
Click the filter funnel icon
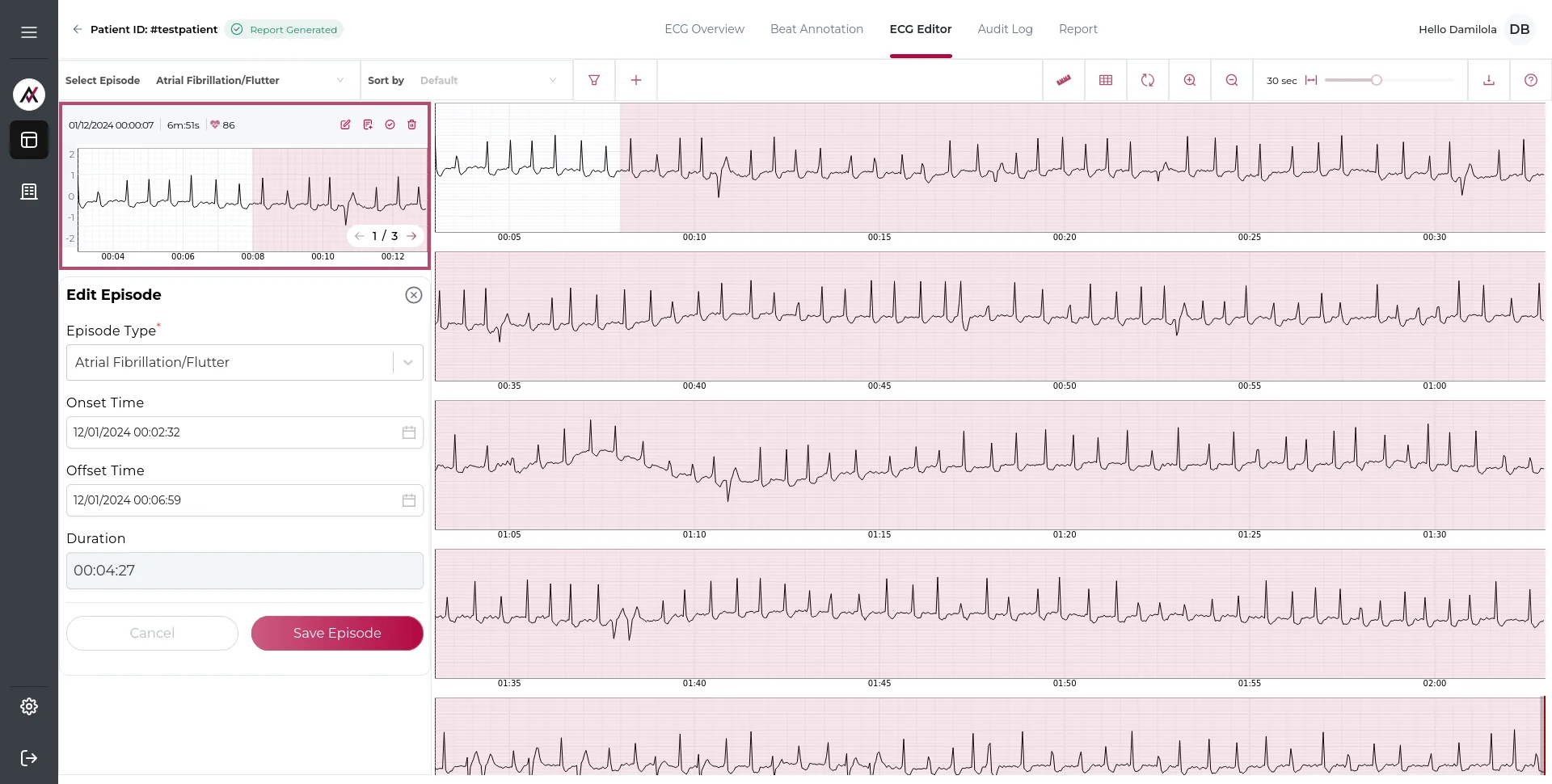[594, 80]
